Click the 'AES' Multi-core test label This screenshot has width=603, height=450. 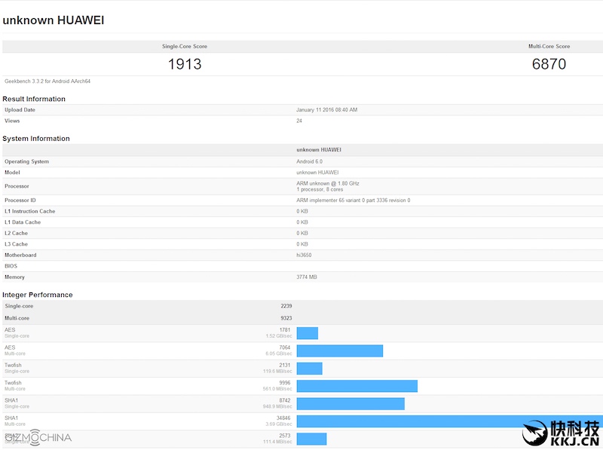(x=10, y=347)
